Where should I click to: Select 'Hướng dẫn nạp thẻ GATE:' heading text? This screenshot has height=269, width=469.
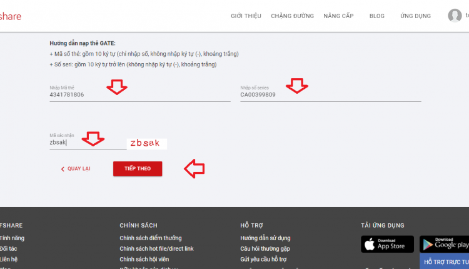pyautogui.click(x=83, y=43)
